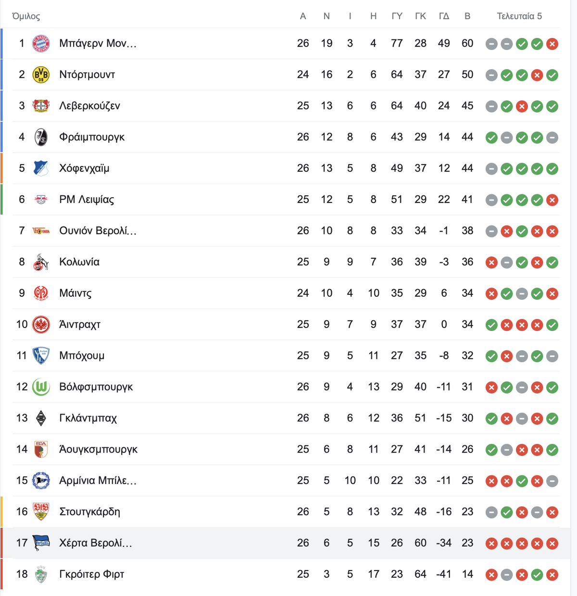Click the Wolfsburg green W logo
577x596 pixels.
pyautogui.click(x=41, y=387)
